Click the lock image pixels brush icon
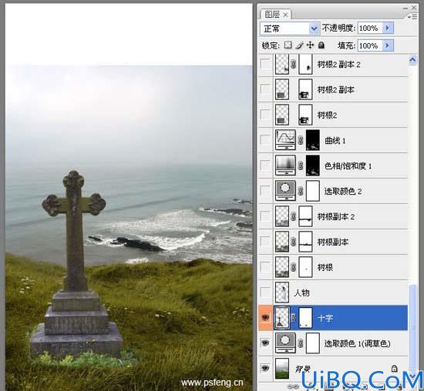The width and height of the screenshot is (424, 391). (x=299, y=45)
